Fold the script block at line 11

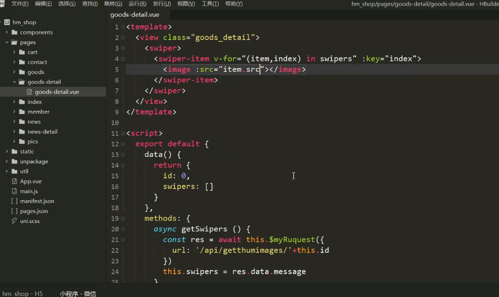123,134
